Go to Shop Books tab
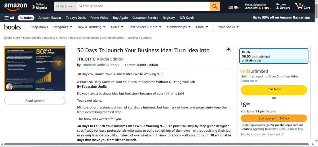 click(x=39, y=27)
